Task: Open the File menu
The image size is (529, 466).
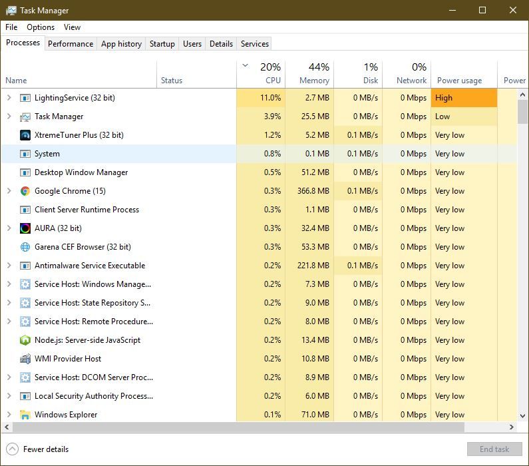Action: tap(11, 27)
